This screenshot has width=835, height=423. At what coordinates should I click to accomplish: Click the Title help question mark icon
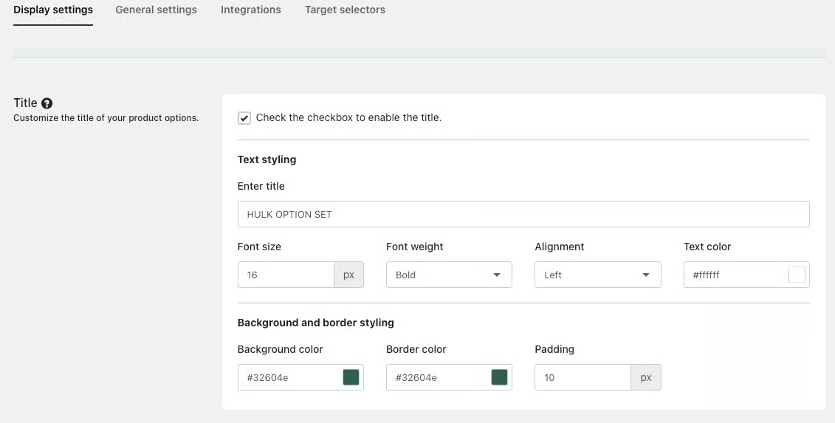47,103
